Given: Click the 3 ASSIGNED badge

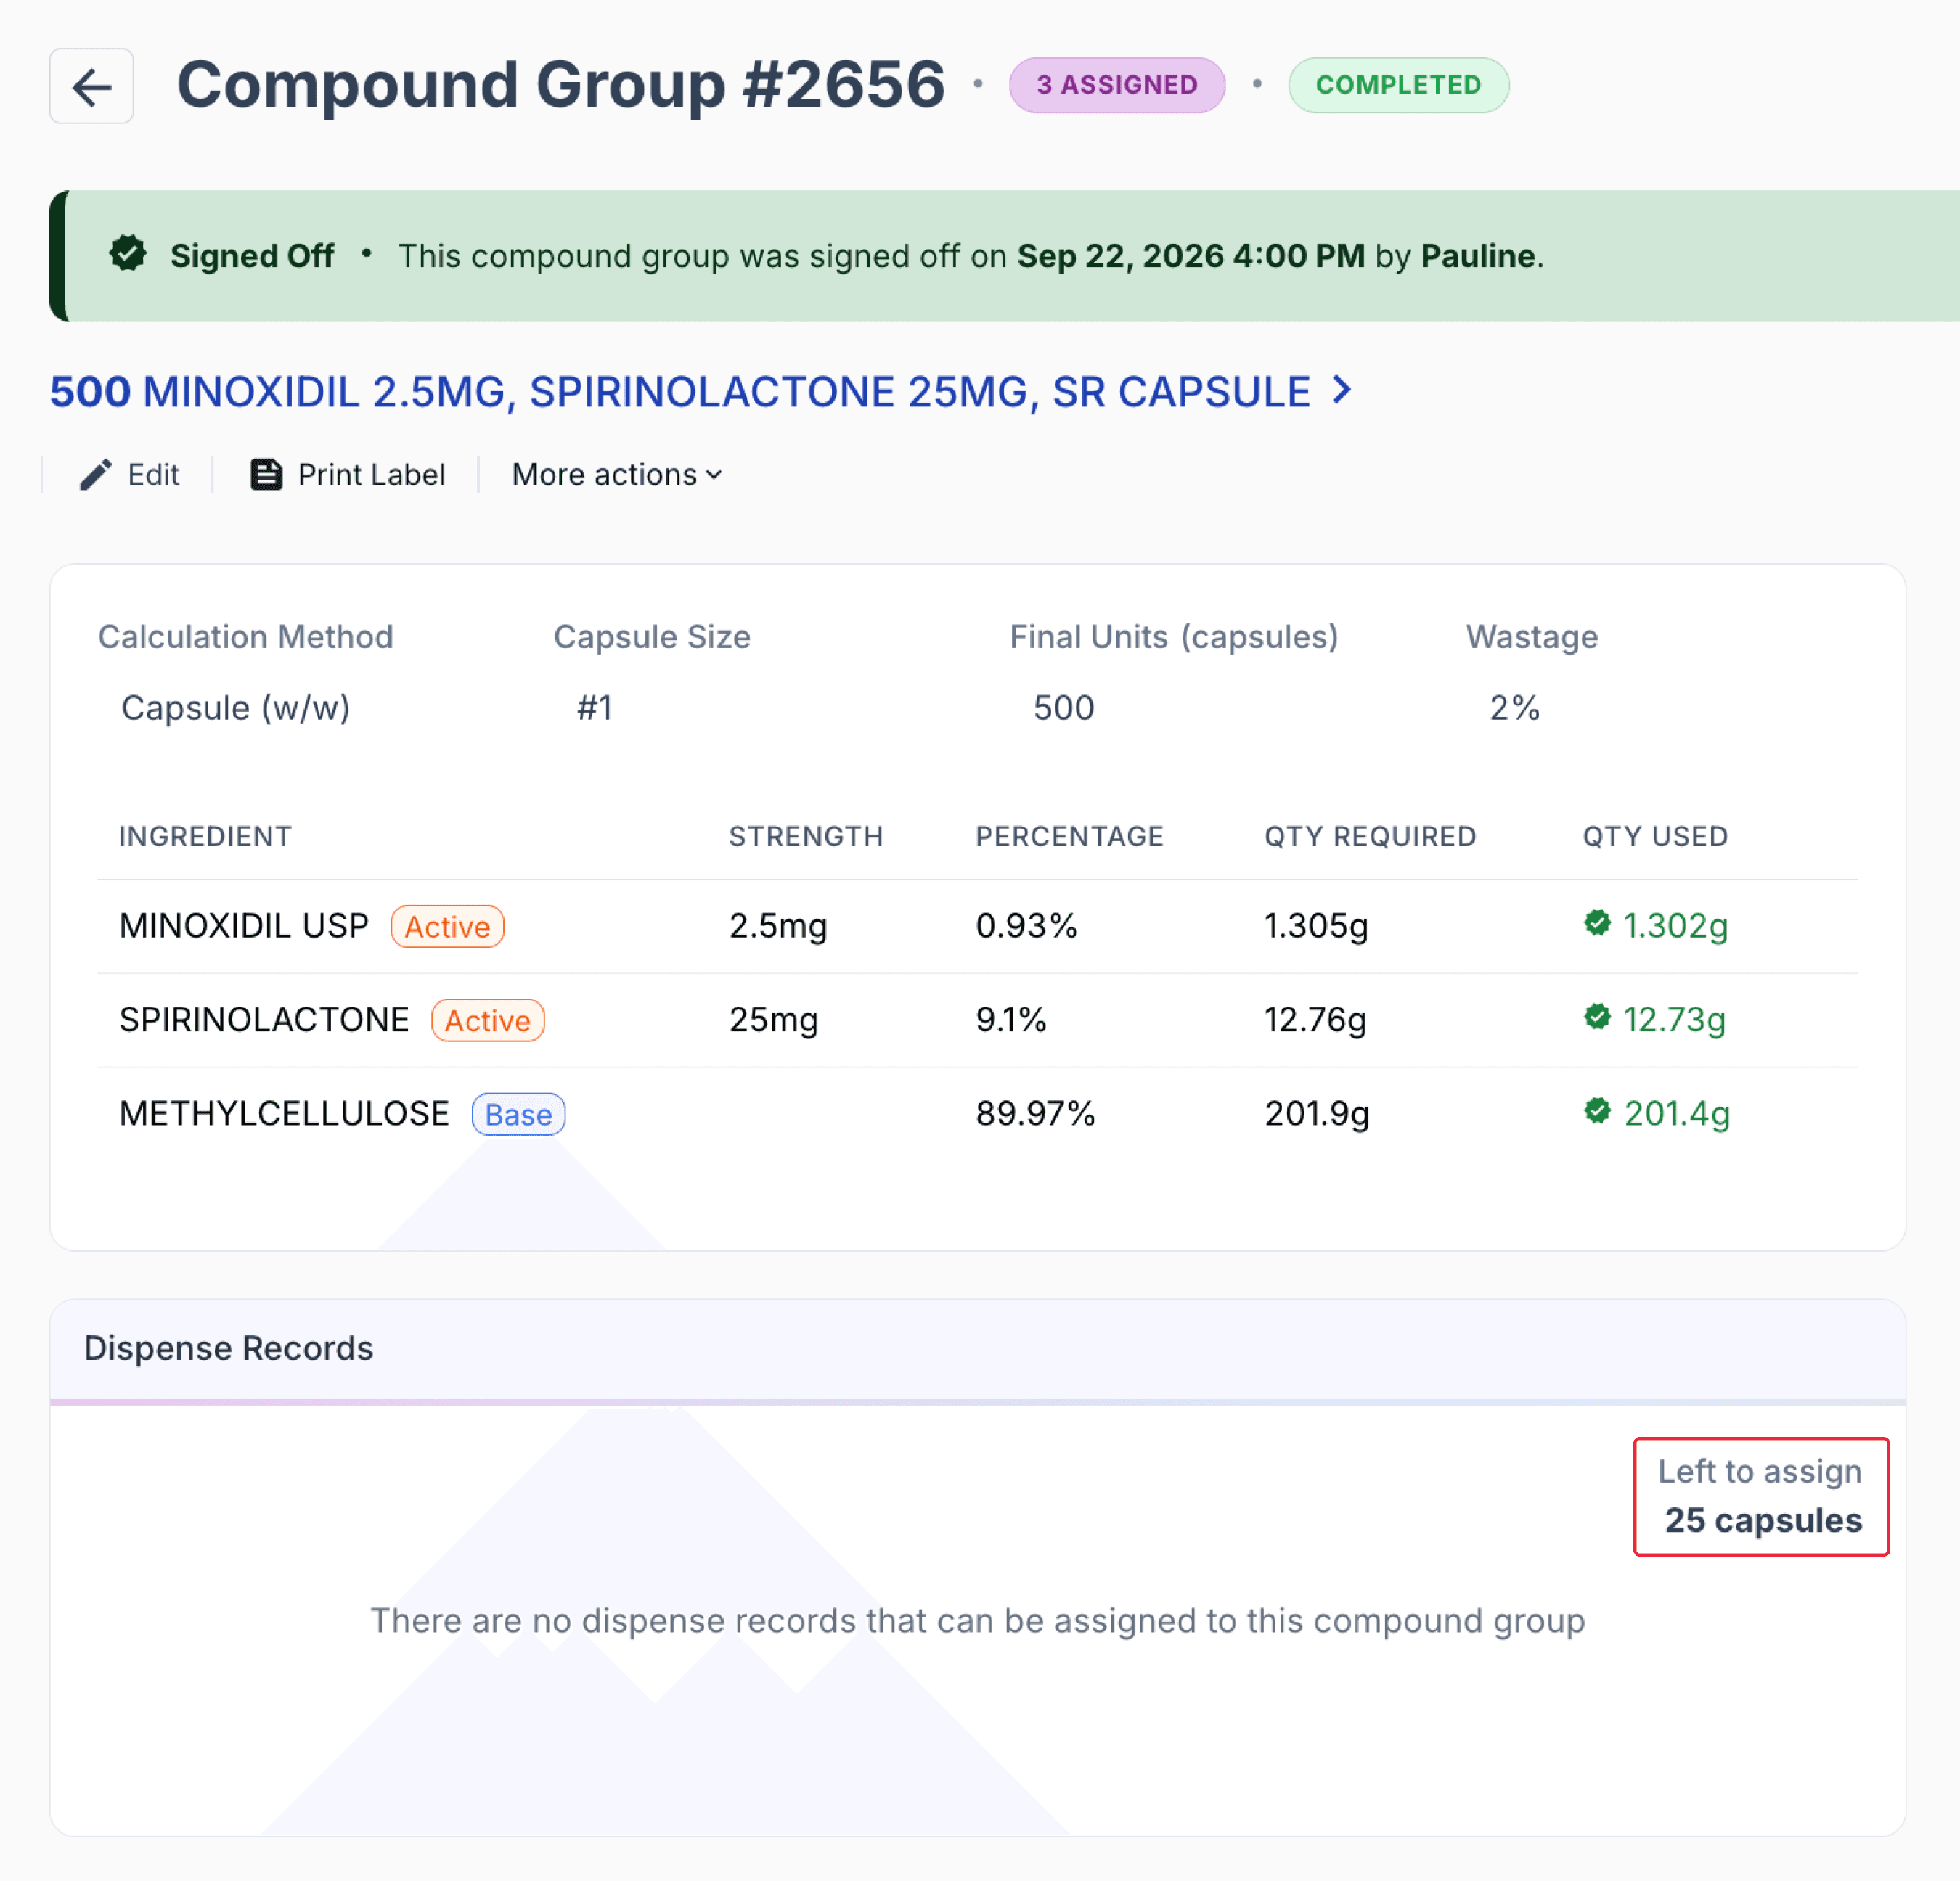Looking at the screenshot, I should [1117, 85].
